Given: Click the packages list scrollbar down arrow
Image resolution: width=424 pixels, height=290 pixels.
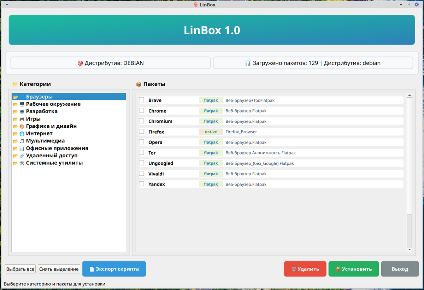Looking at the screenshot, I should (410, 249).
